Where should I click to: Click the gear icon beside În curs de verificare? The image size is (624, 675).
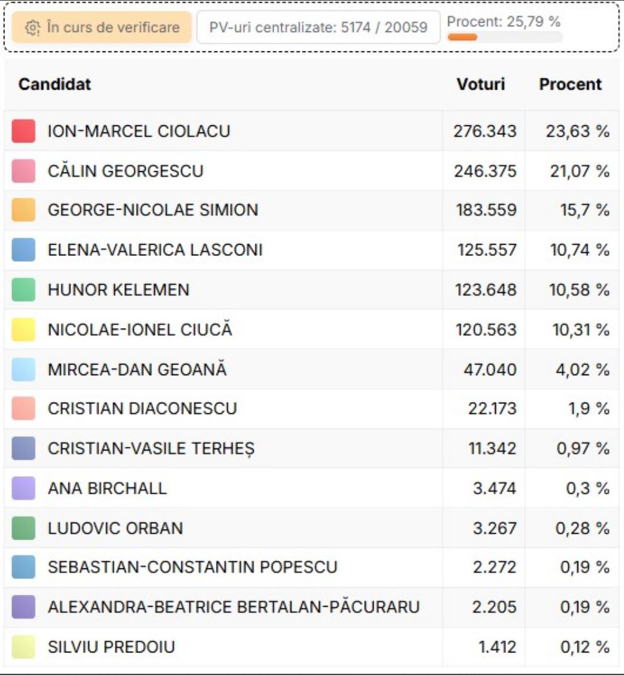tap(33, 28)
